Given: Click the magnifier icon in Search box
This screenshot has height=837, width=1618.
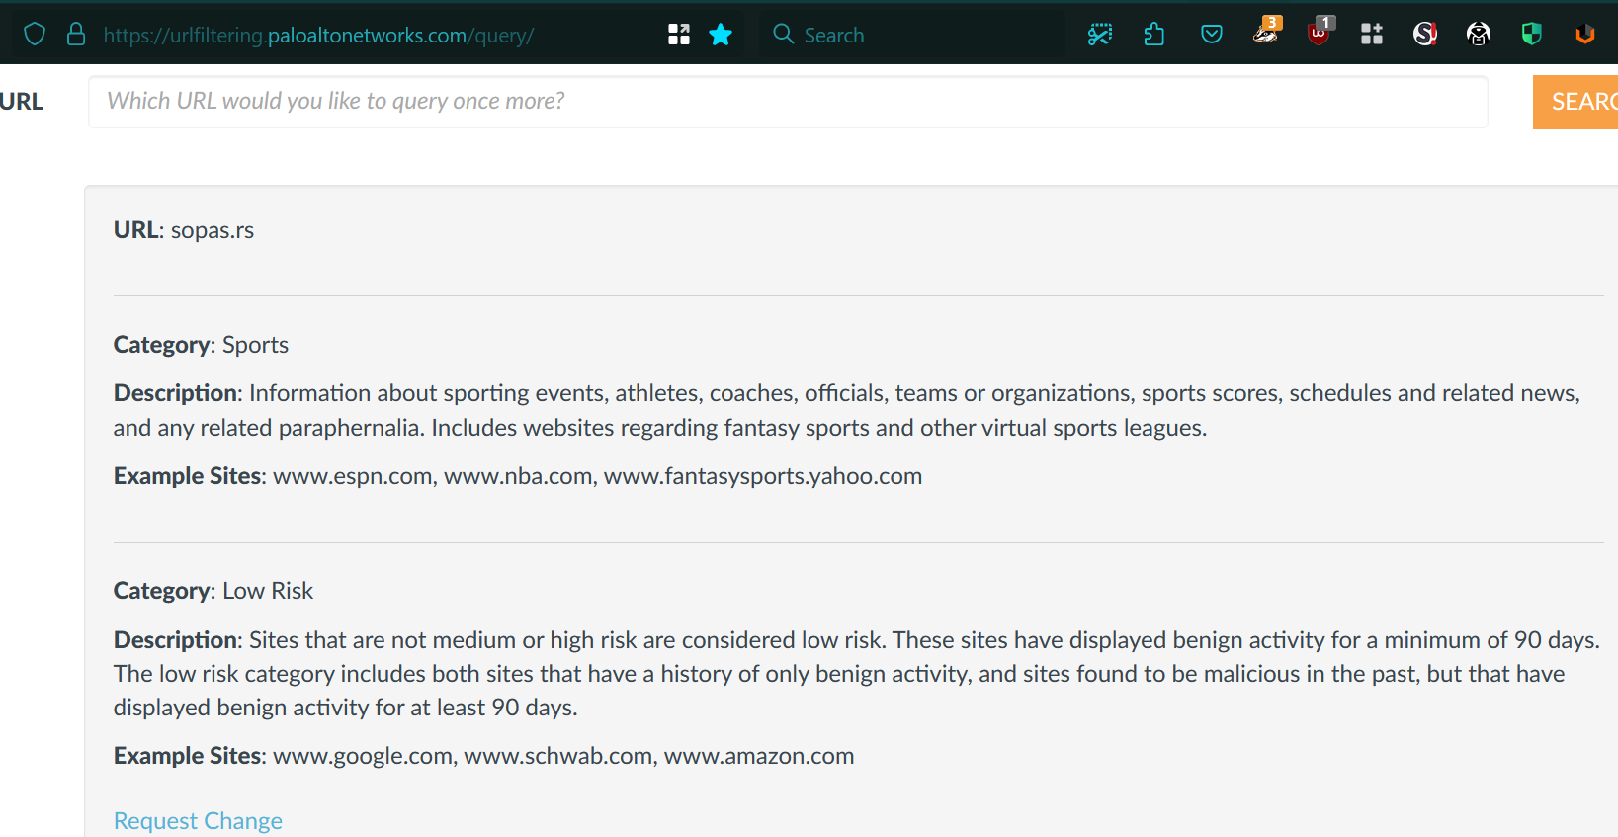Looking at the screenshot, I should (x=784, y=35).
